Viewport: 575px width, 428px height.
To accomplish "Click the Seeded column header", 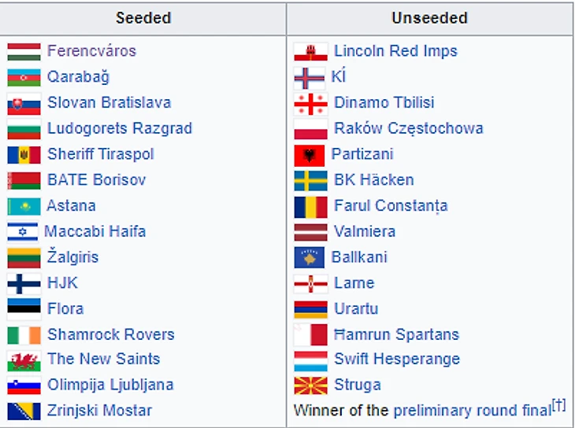I will [143, 17].
